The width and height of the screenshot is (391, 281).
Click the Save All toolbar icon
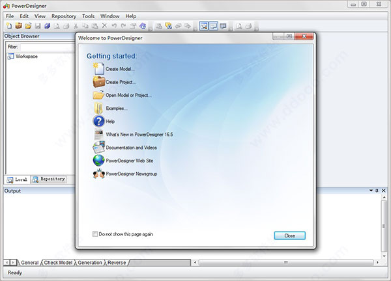pyautogui.click(x=47, y=25)
